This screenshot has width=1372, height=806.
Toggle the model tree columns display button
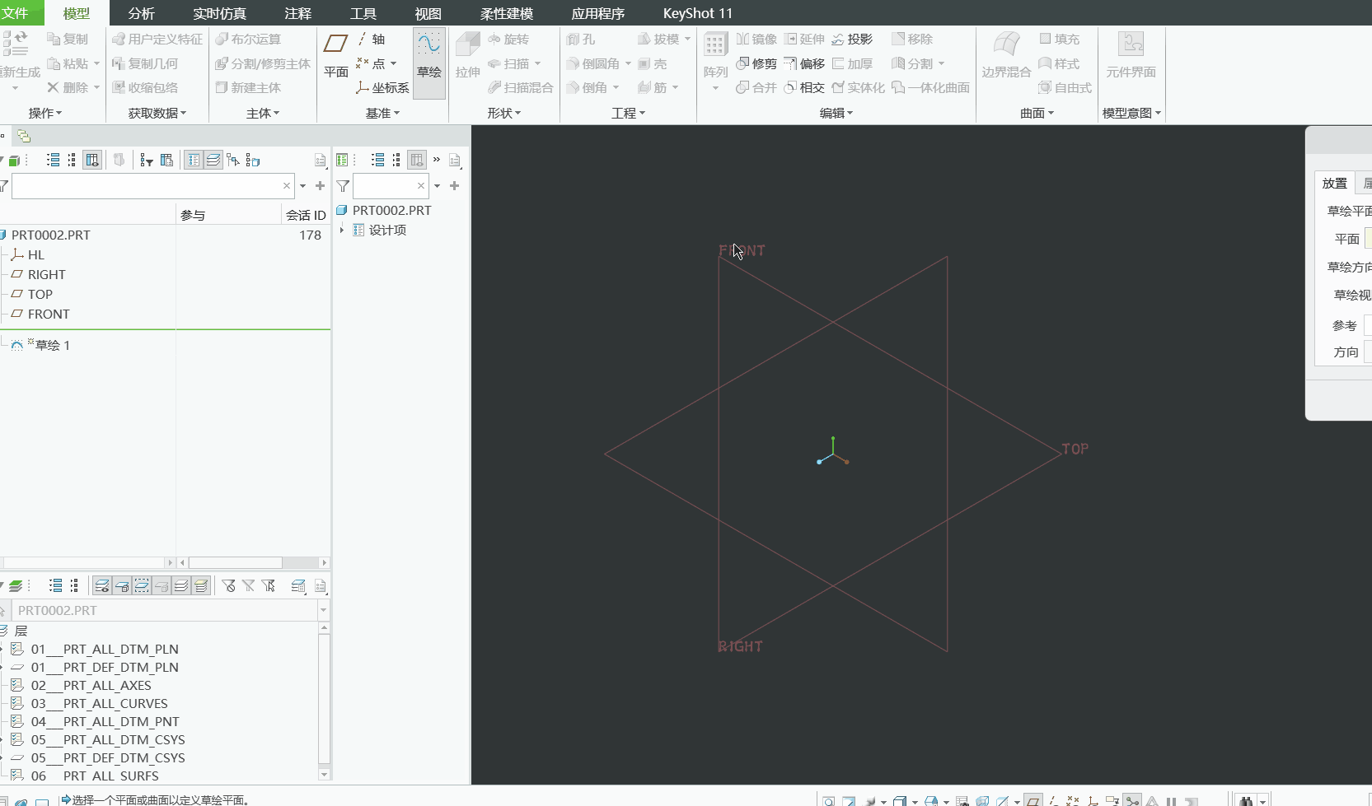(92, 160)
